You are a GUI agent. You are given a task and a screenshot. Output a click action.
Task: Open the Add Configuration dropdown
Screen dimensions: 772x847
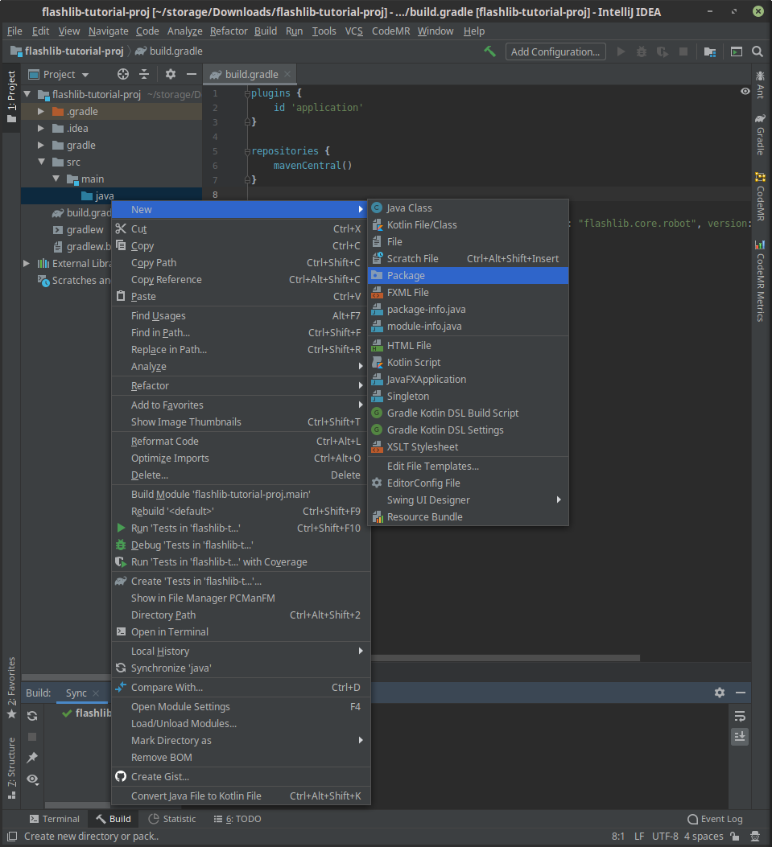[x=556, y=51]
